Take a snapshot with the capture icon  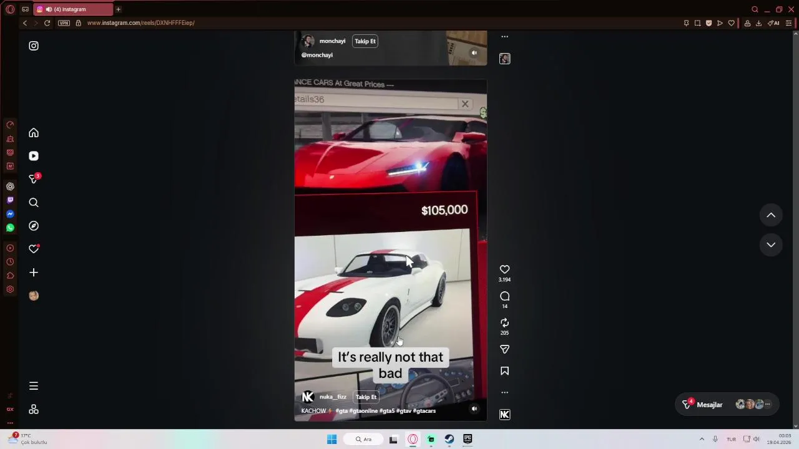tap(697, 23)
